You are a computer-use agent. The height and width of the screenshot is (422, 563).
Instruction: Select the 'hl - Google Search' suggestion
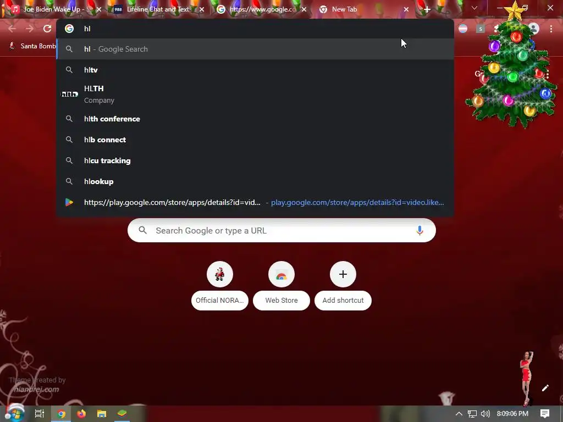[255, 49]
